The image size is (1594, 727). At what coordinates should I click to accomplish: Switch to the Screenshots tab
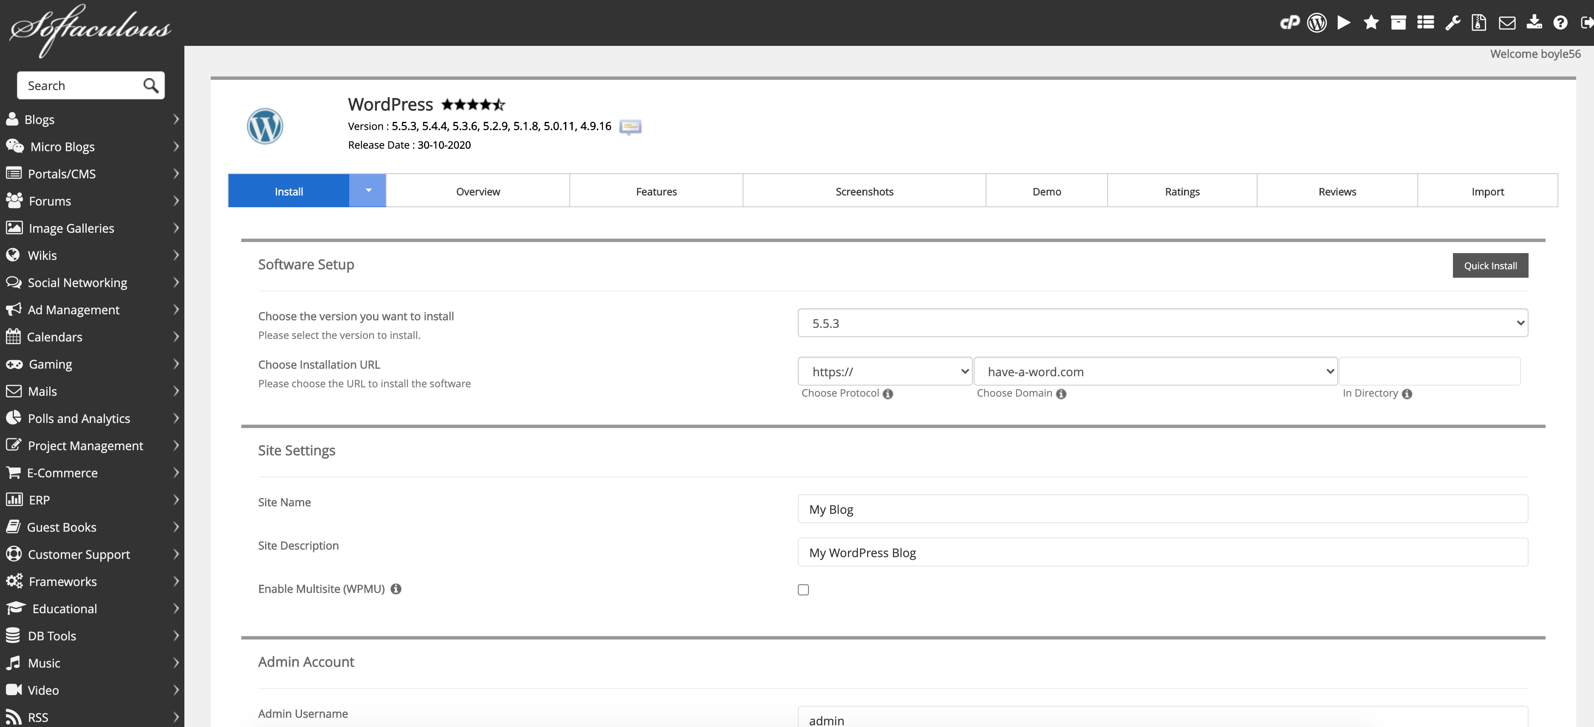pos(864,191)
